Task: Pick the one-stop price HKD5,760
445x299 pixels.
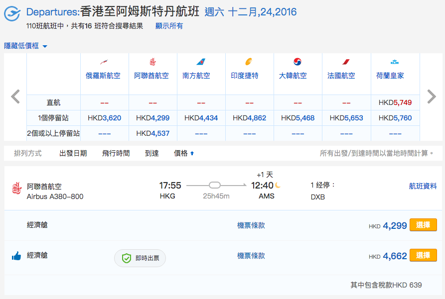Action: pyautogui.click(x=395, y=118)
